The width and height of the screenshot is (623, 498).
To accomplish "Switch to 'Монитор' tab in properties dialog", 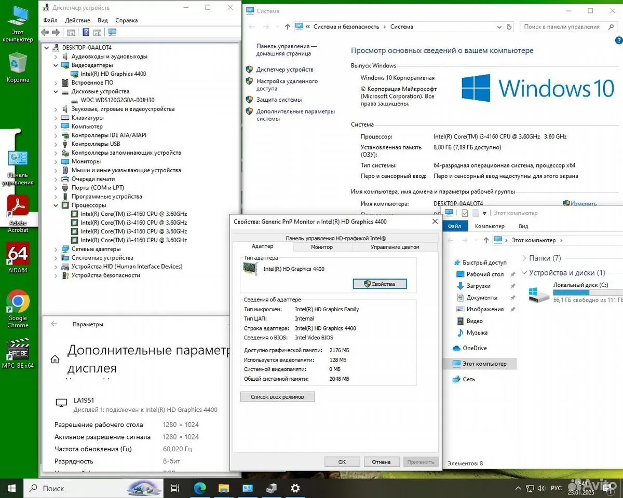I will [322, 247].
